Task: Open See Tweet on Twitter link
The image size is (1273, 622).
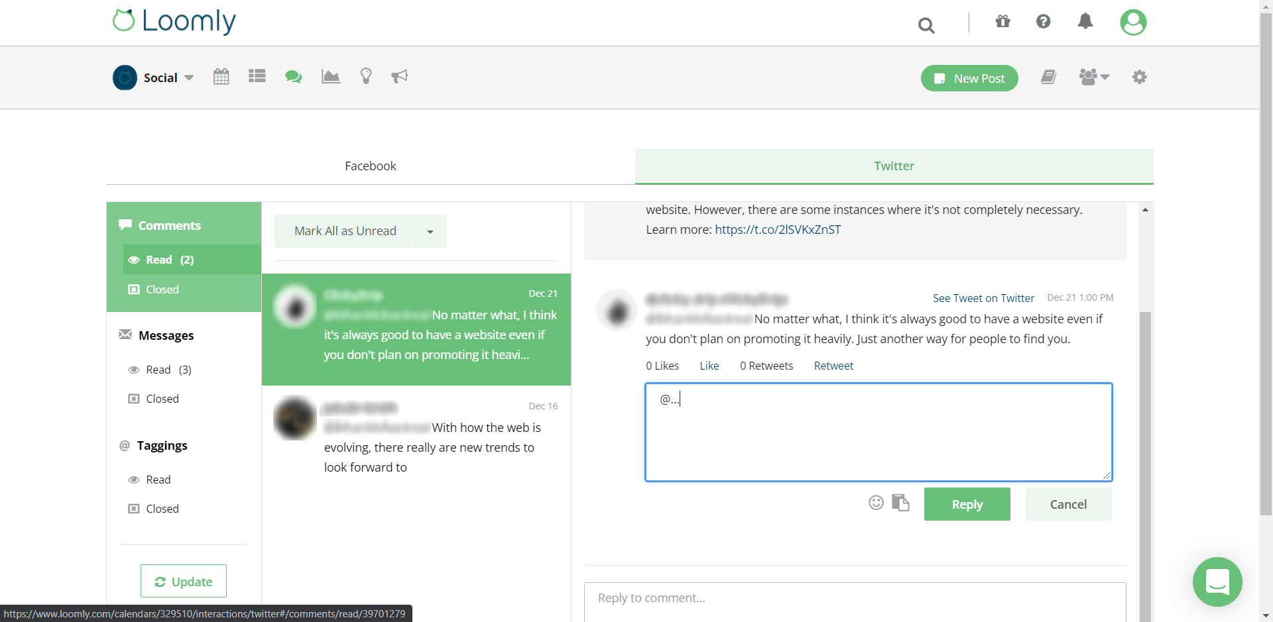Action: click(x=983, y=298)
